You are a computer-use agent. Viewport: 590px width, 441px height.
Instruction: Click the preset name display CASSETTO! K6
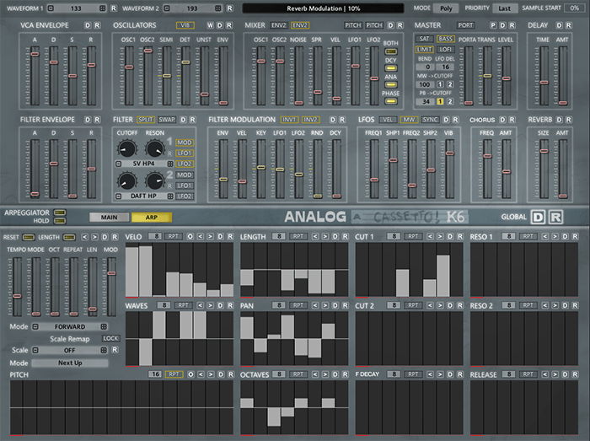(410, 217)
